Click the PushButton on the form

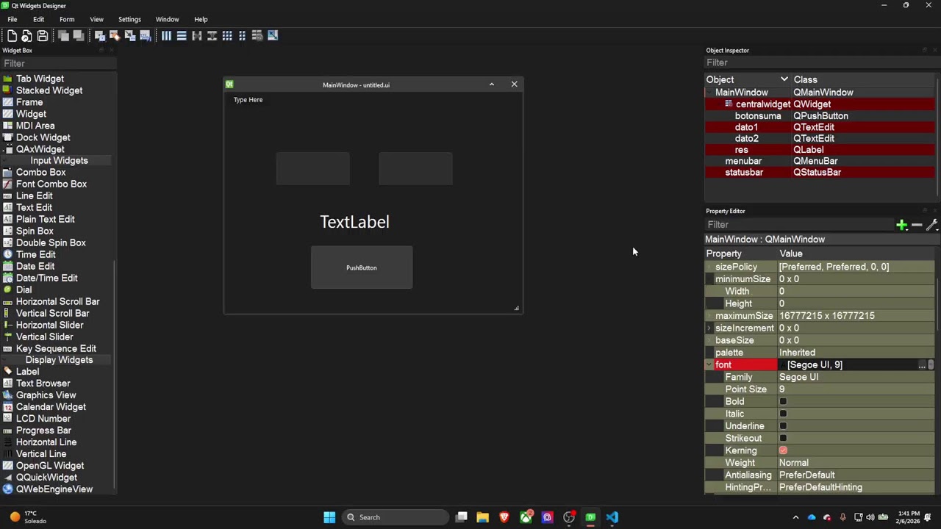(x=362, y=267)
